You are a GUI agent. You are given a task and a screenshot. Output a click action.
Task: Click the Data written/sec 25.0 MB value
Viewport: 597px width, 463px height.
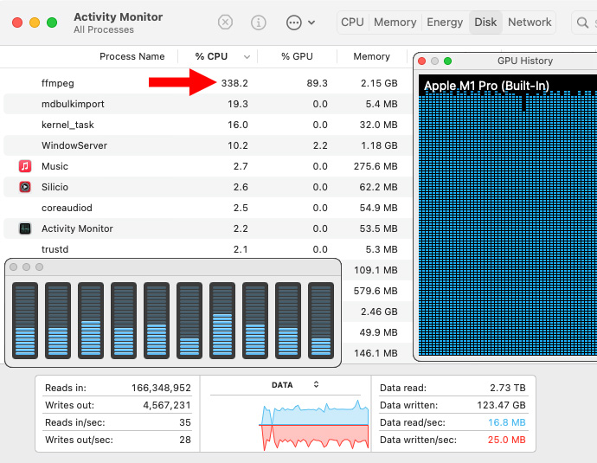point(507,440)
